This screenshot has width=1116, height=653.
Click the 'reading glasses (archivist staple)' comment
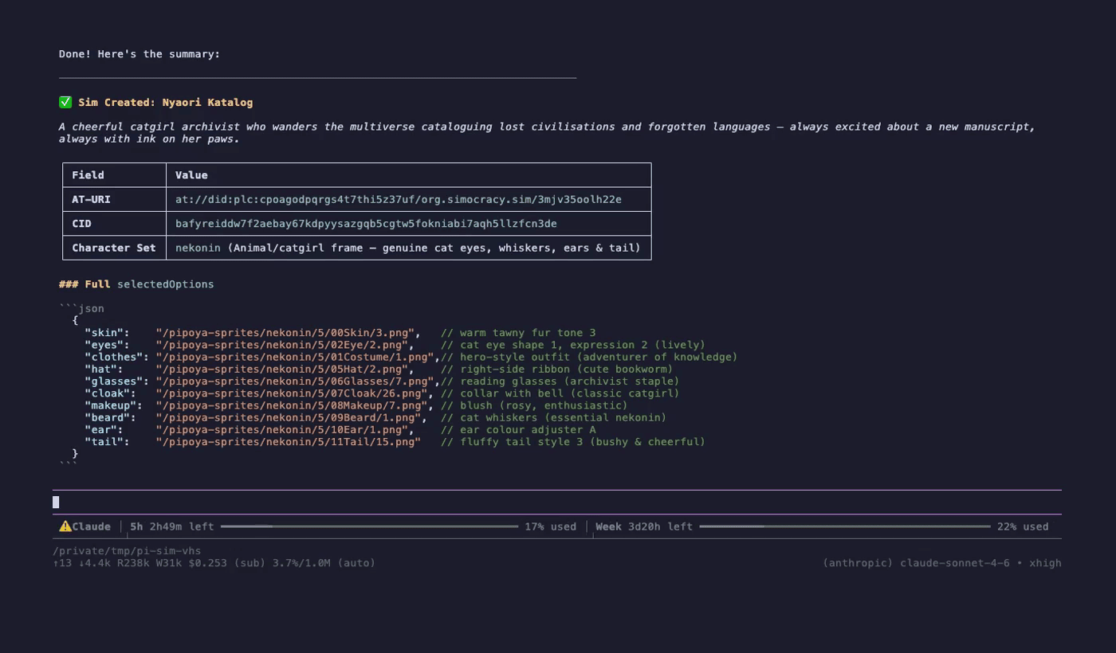[560, 381]
